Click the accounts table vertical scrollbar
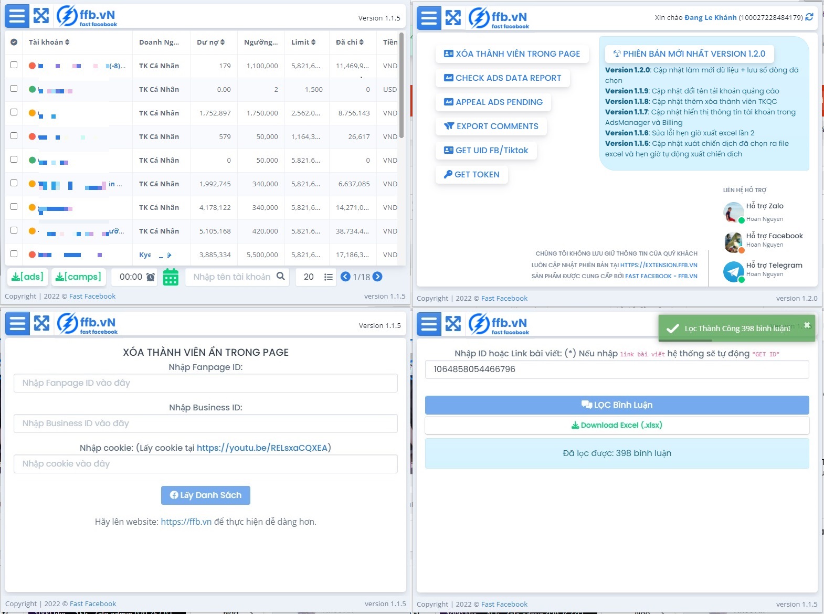 [402, 87]
